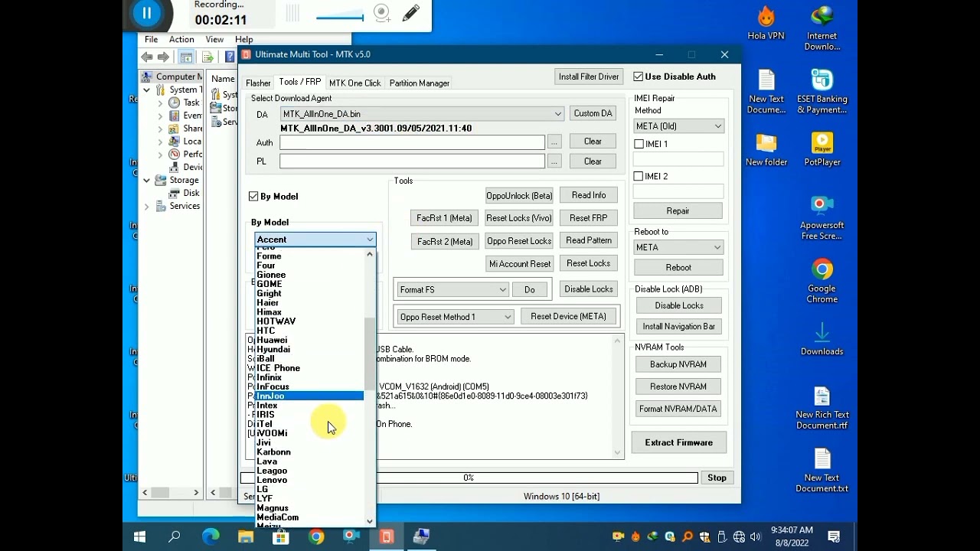Open New Rich Text Document.rtf file
Image resolution: width=980 pixels, height=551 pixels.
(822, 408)
